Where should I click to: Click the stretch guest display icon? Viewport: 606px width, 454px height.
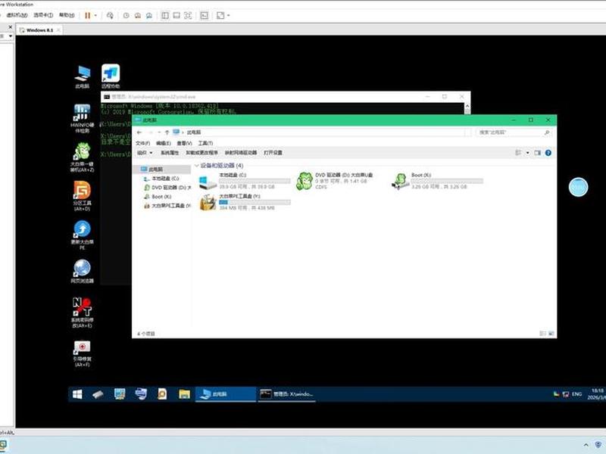220,15
